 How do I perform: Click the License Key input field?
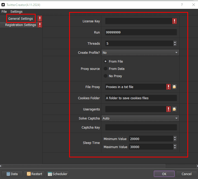139,21
